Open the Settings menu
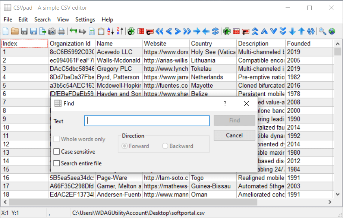343x218 pixels. (x=85, y=19)
